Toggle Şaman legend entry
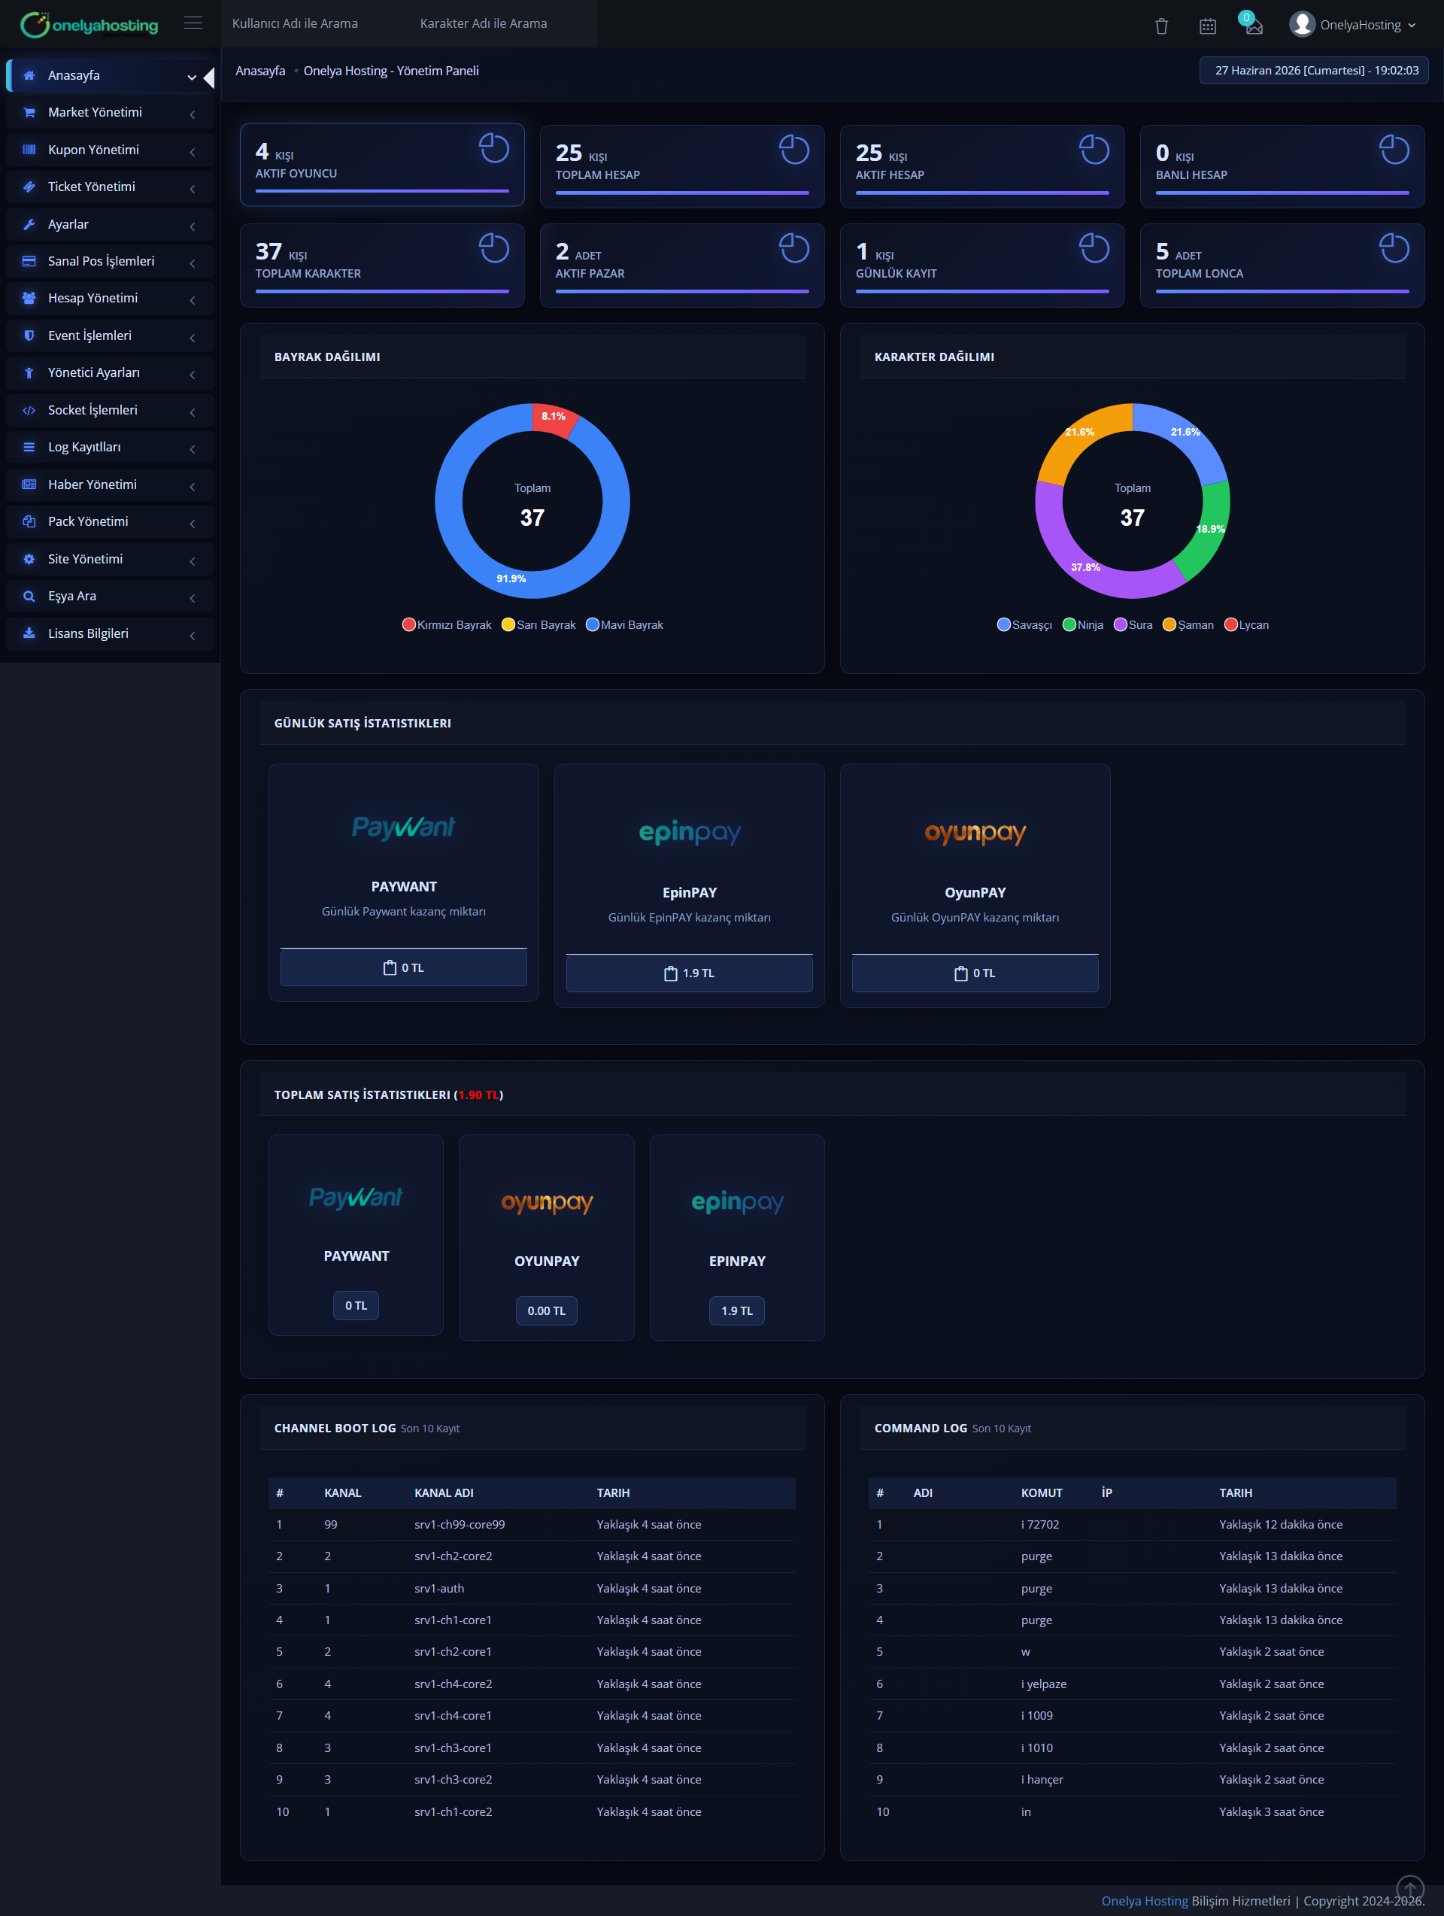Image resolution: width=1444 pixels, height=1916 pixels. tap(1188, 625)
